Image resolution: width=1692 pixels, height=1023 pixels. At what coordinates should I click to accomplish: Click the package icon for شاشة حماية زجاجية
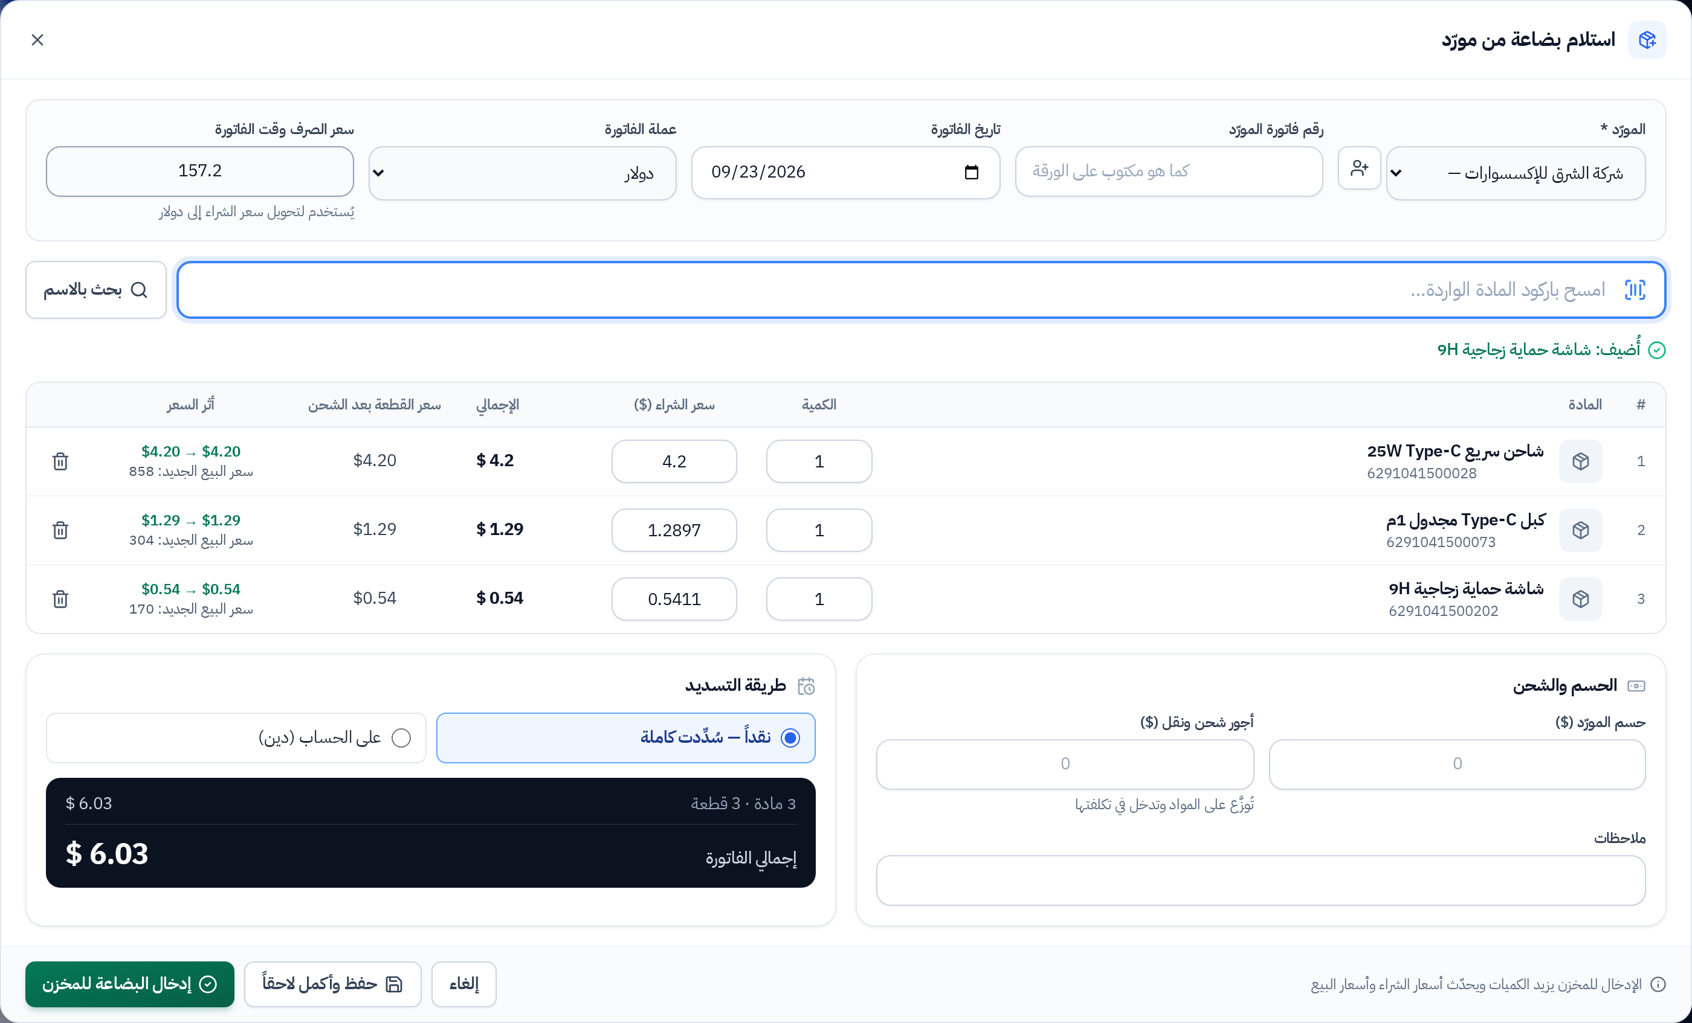(x=1581, y=599)
